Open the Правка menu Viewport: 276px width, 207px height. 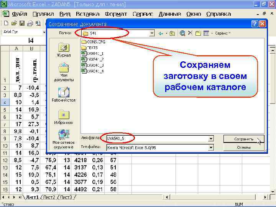click(x=43, y=14)
